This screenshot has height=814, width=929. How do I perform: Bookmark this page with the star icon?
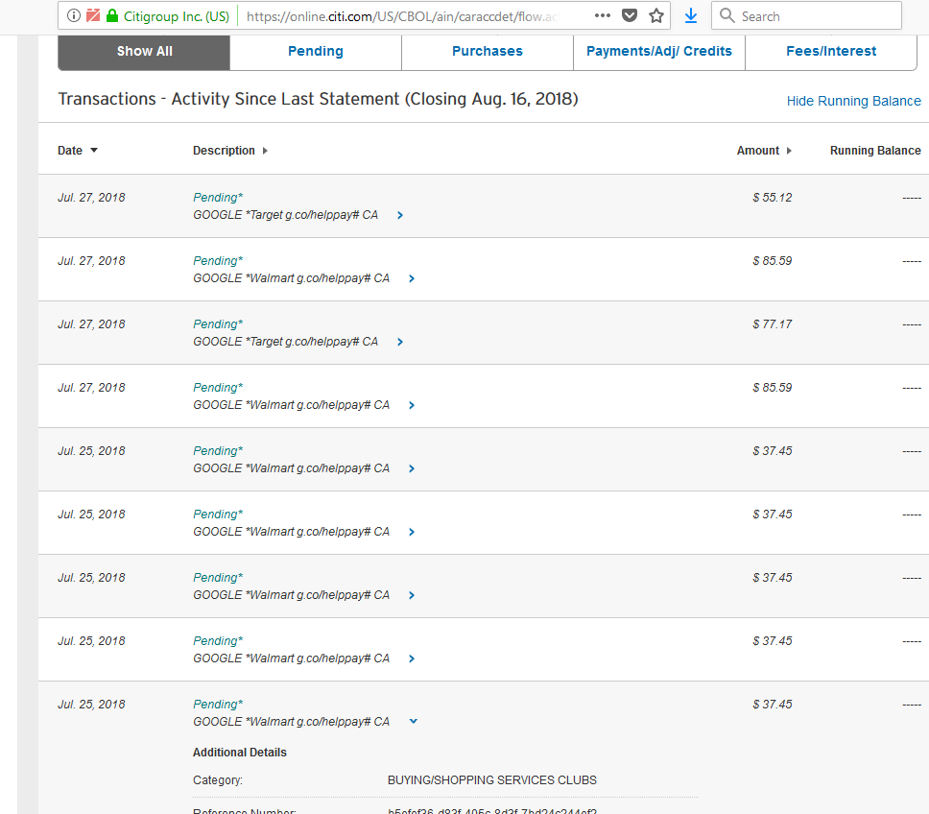coord(655,16)
